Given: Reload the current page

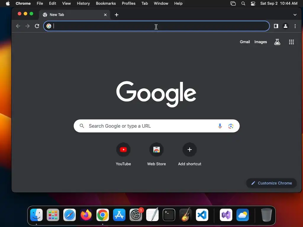Looking at the screenshot, I should 37,26.
